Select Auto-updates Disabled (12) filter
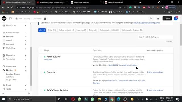Image resolution: width=182 pixels, height=102 pixels. click(x=132, y=30)
